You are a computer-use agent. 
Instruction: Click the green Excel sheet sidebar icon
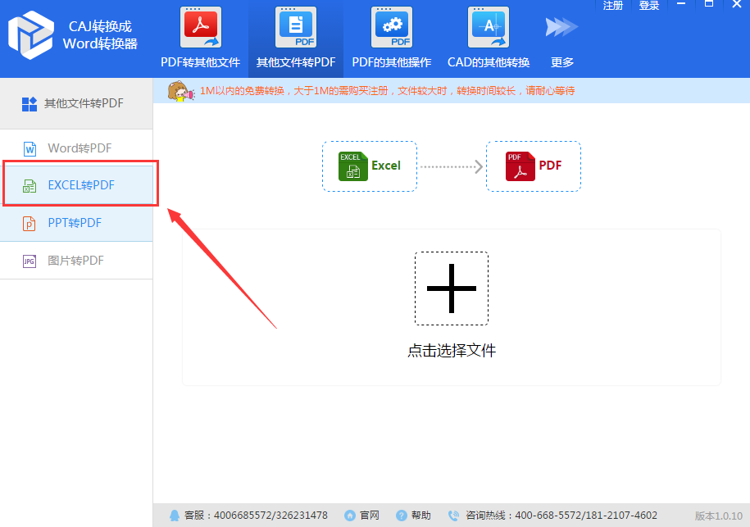click(30, 186)
